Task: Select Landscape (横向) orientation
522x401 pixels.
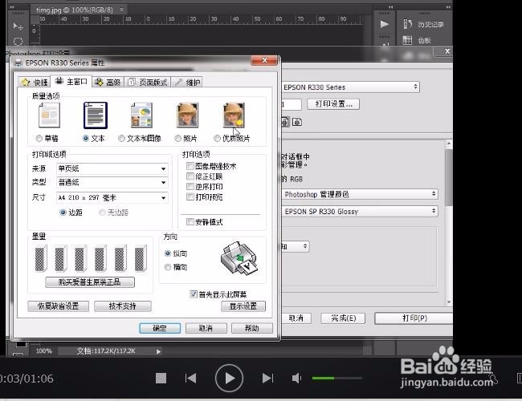Action: (168, 267)
